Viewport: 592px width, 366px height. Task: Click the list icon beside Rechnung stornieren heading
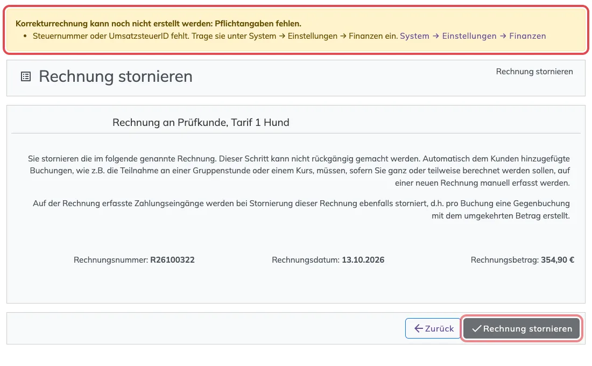click(x=26, y=76)
